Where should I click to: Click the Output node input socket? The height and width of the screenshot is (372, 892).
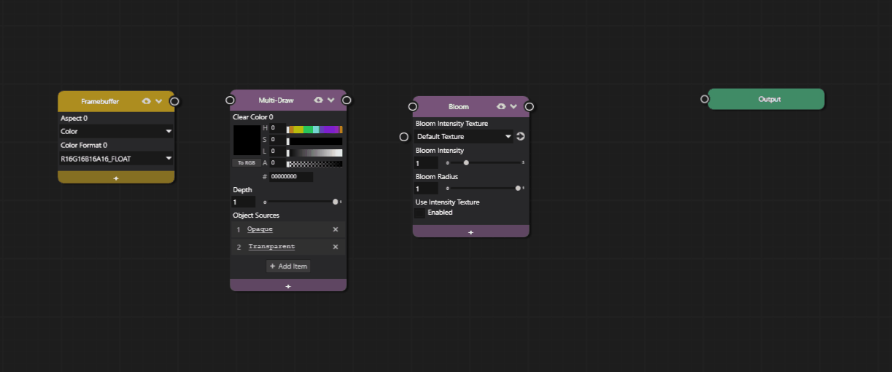coord(705,99)
